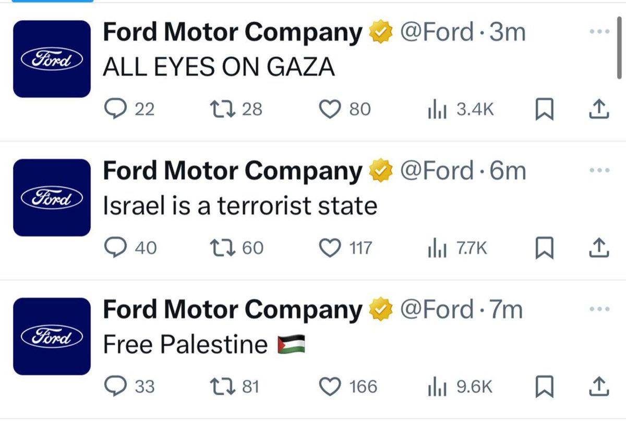
Task: View analytics on the "Israel is a terrorist state" tweet
Action: click(x=436, y=248)
